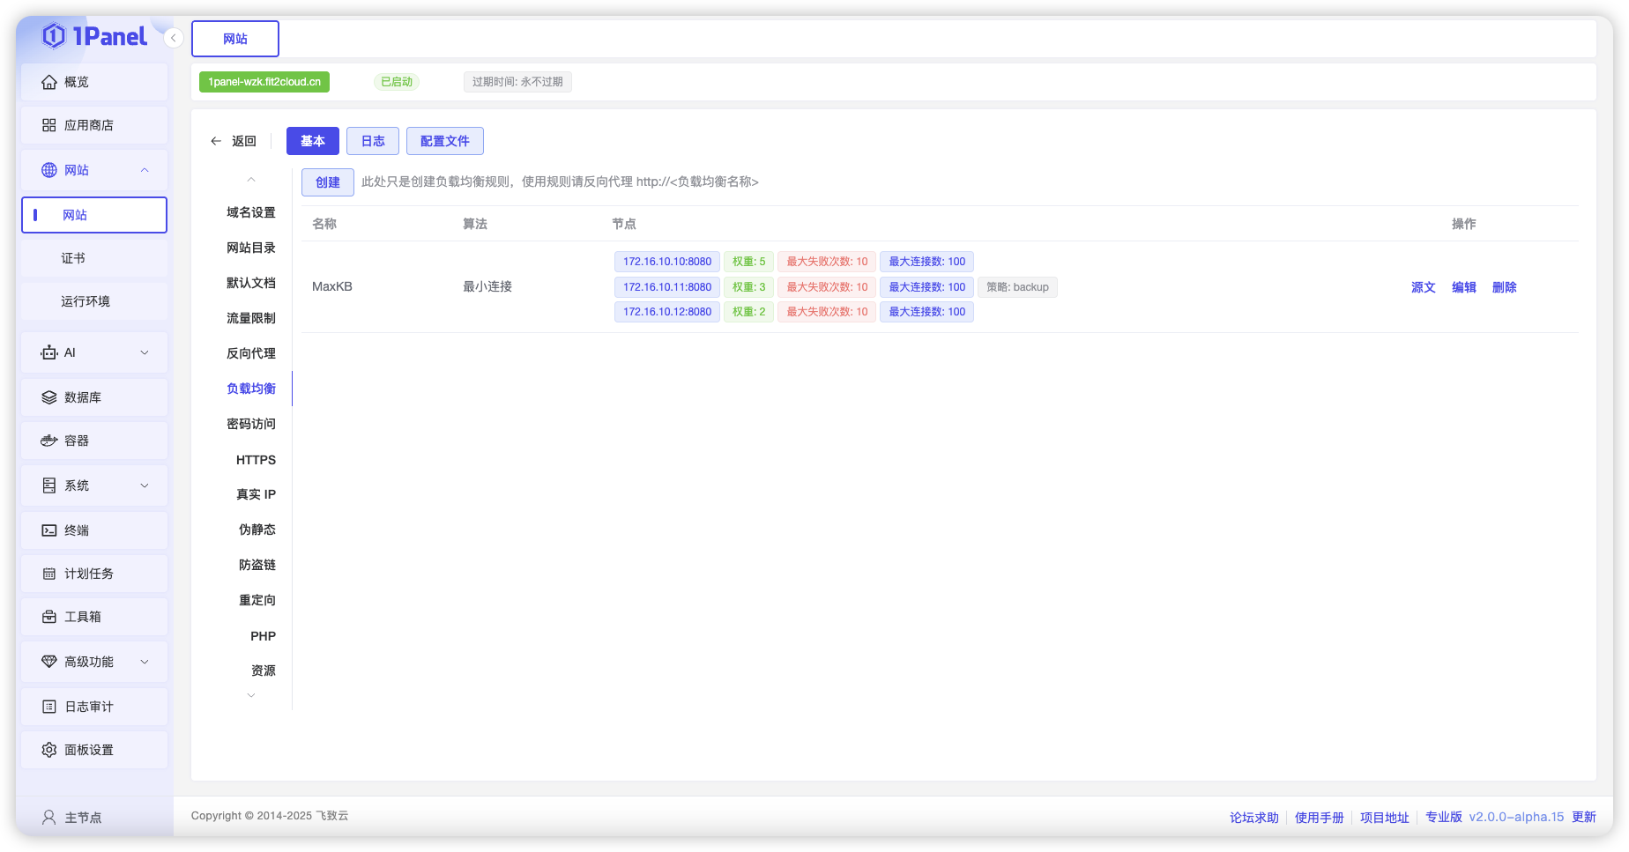Image resolution: width=1629 pixels, height=852 pixels.
Task: Click the 创建 button
Action: coord(327,182)
